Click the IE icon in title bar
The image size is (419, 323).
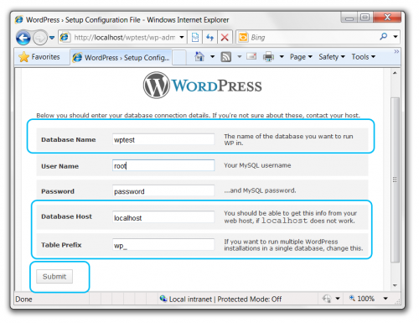(x=19, y=19)
